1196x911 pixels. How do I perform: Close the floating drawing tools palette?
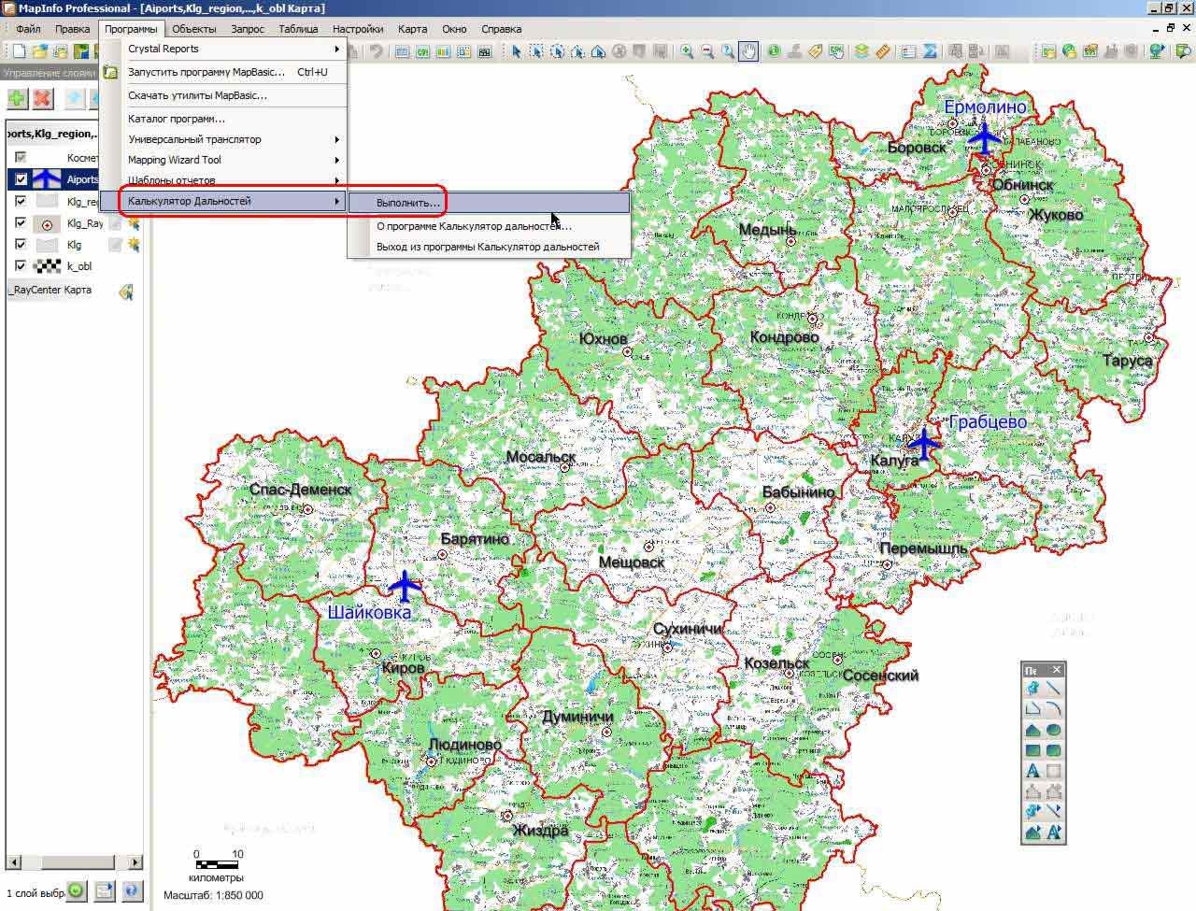click(1057, 670)
